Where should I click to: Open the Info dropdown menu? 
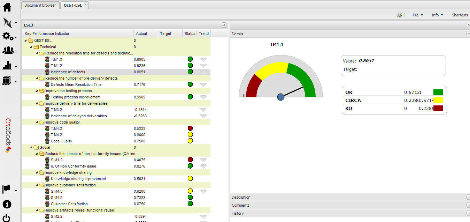437,15
